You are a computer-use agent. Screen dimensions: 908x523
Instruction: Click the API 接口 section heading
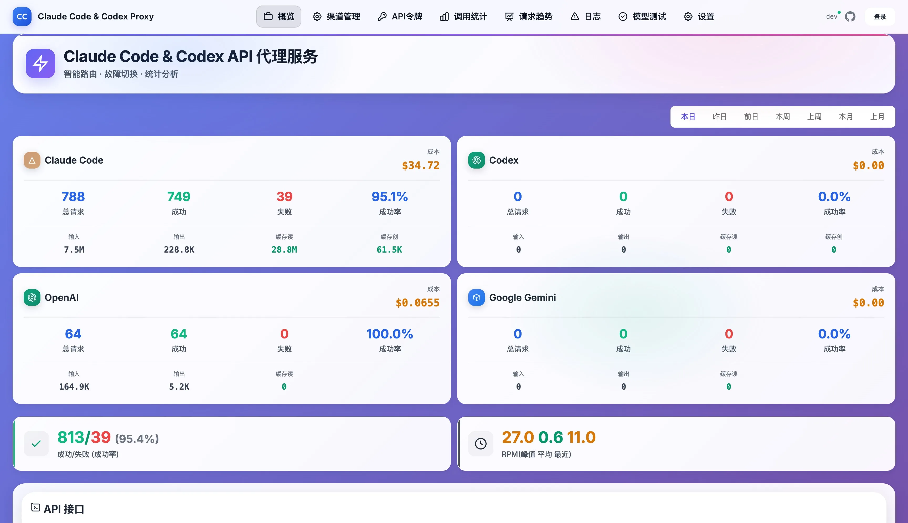point(64,509)
